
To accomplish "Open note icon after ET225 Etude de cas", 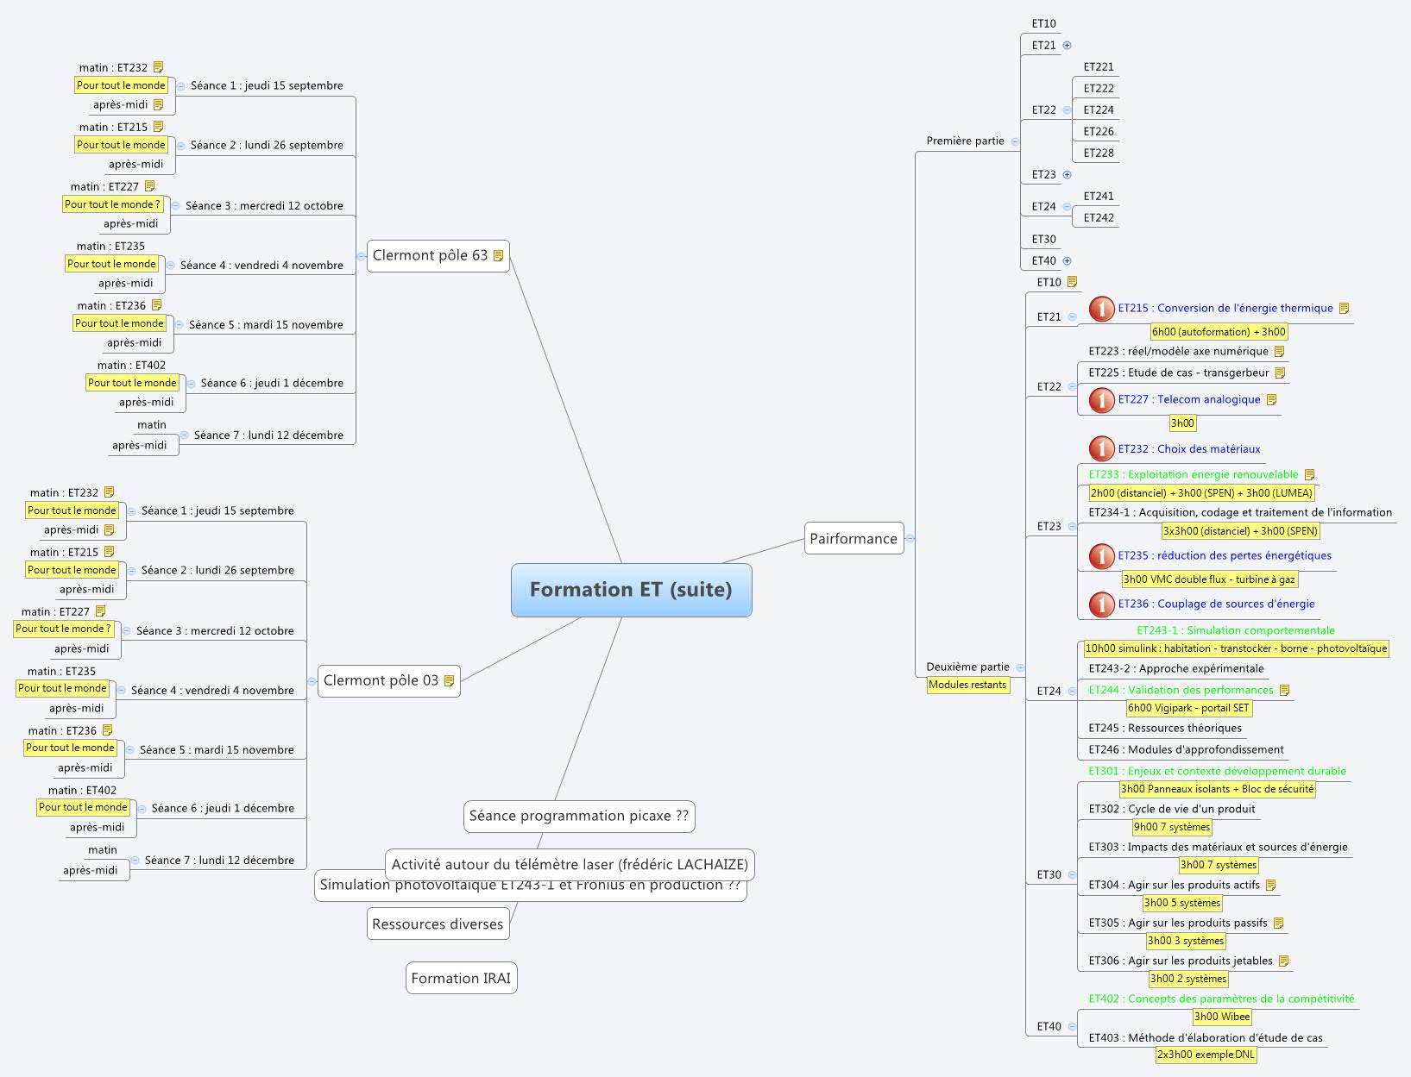I will 1281,373.
